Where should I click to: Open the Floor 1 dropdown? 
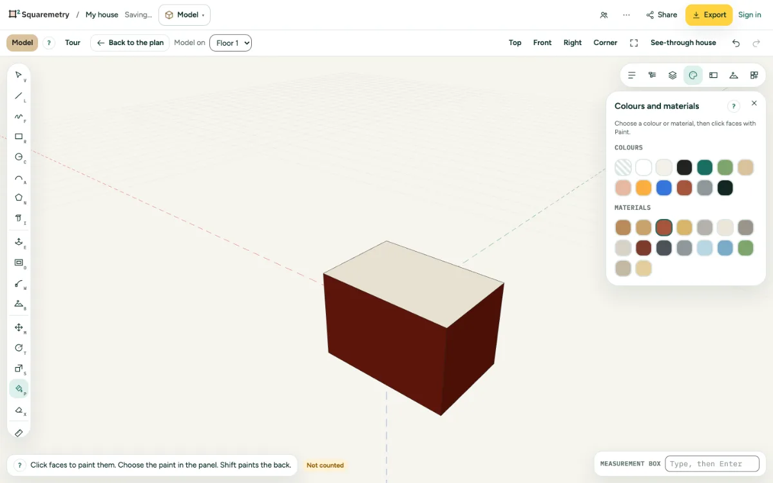click(x=231, y=43)
